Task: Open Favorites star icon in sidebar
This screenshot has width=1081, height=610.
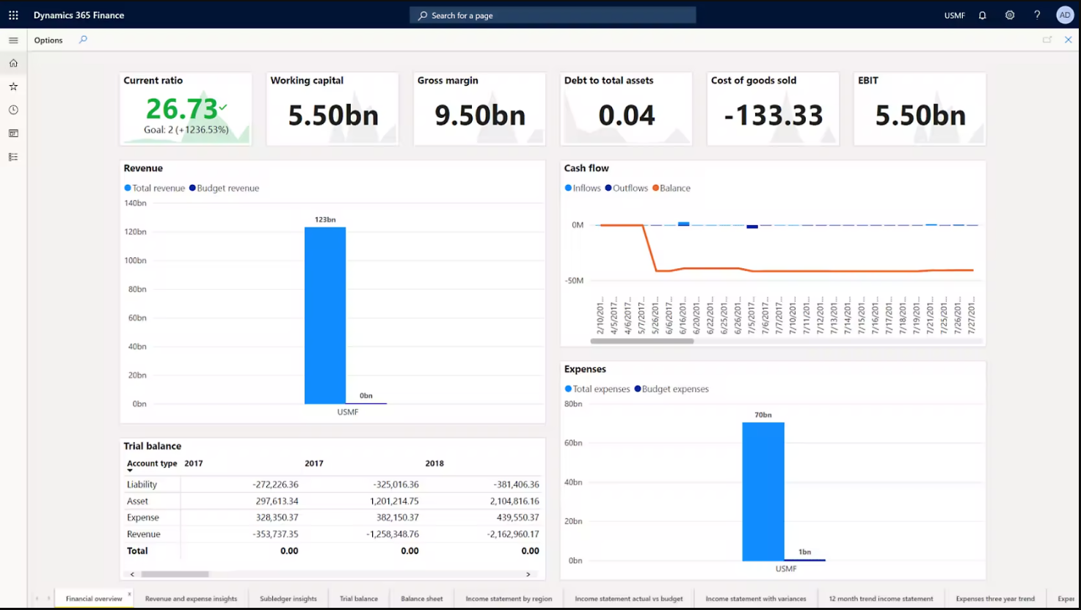Action: pyautogui.click(x=13, y=87)
